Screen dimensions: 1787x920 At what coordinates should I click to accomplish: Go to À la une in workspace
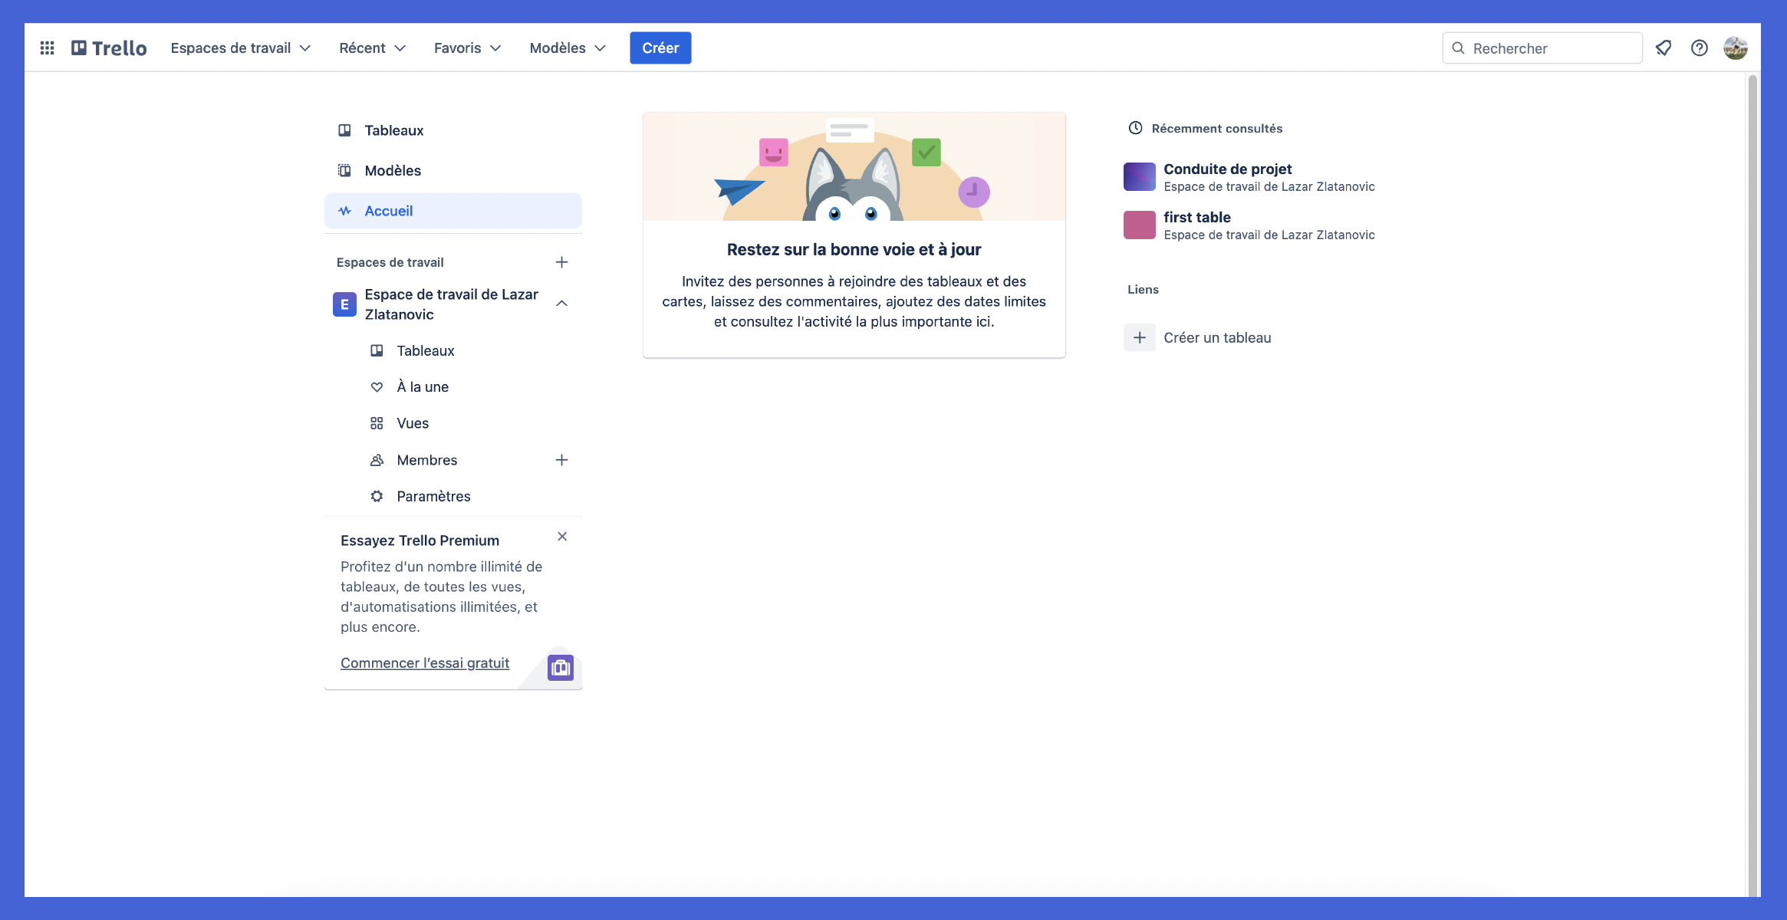[422, 387]
